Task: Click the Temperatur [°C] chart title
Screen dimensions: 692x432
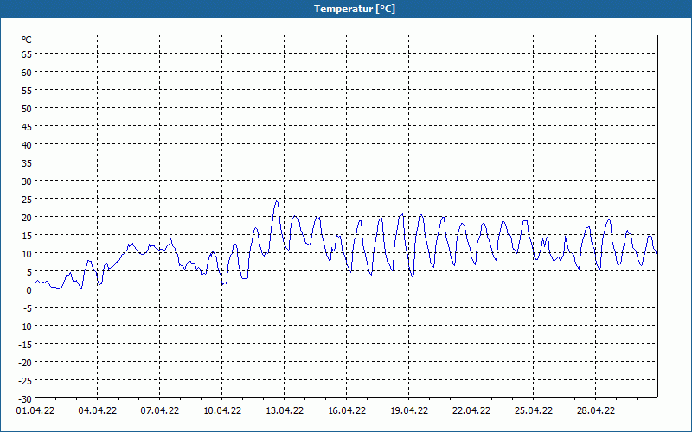Action: 346,9
